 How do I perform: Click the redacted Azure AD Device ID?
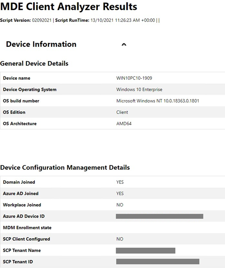[x=159, y=216]
